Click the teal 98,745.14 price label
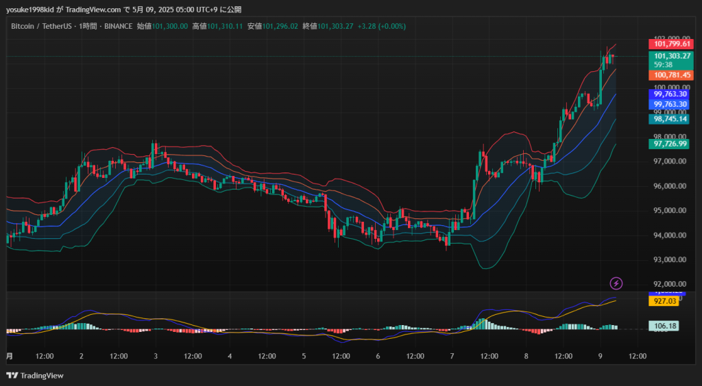The height and width of the screenshot is (386, 702). pyautogui.click(x=669, y=119)
